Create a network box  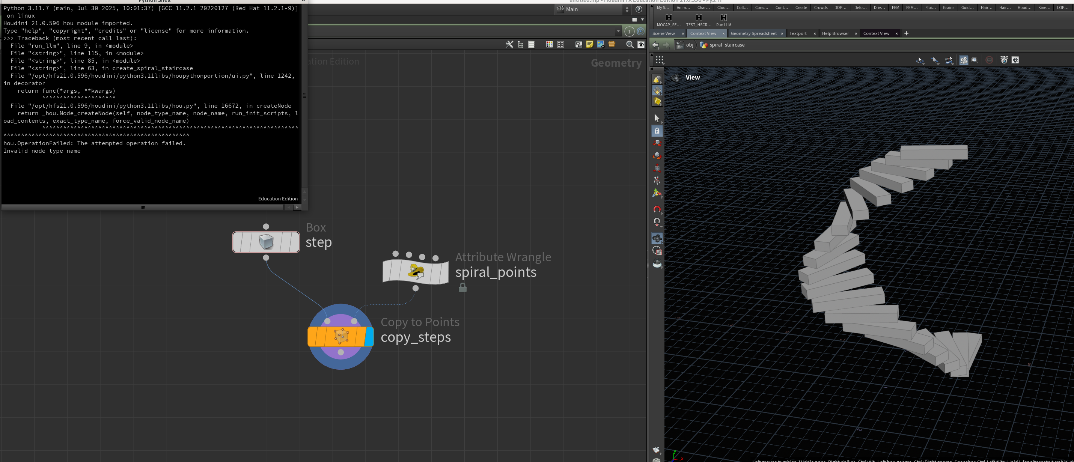[x=579, y=45]
